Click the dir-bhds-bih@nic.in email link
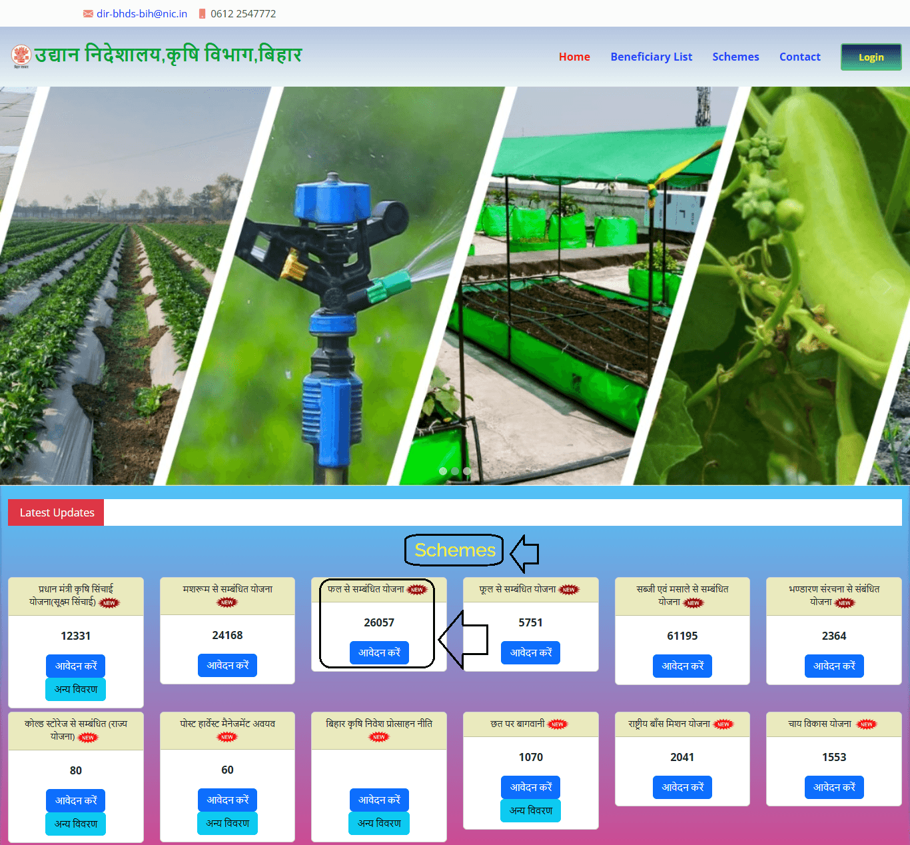The height and width of the screenshot is (845, 910). coord(142,14)
